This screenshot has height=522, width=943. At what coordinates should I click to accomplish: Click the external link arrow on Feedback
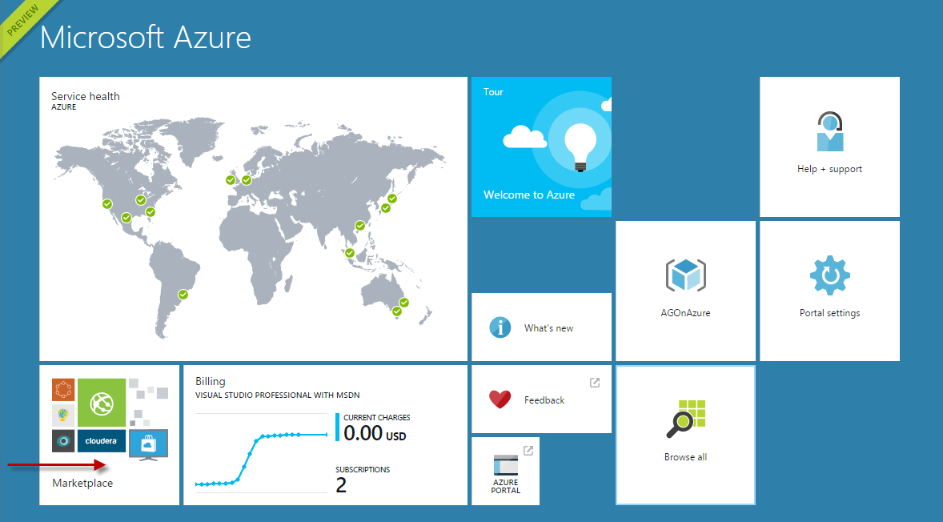pos(595,383)
